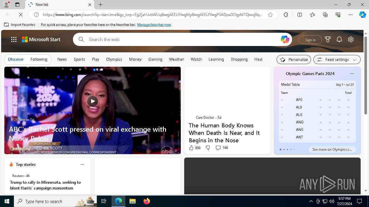Viewport: 369px width, 207px height.
Task: Open the Edge profile icon
Action: point(6,5)
